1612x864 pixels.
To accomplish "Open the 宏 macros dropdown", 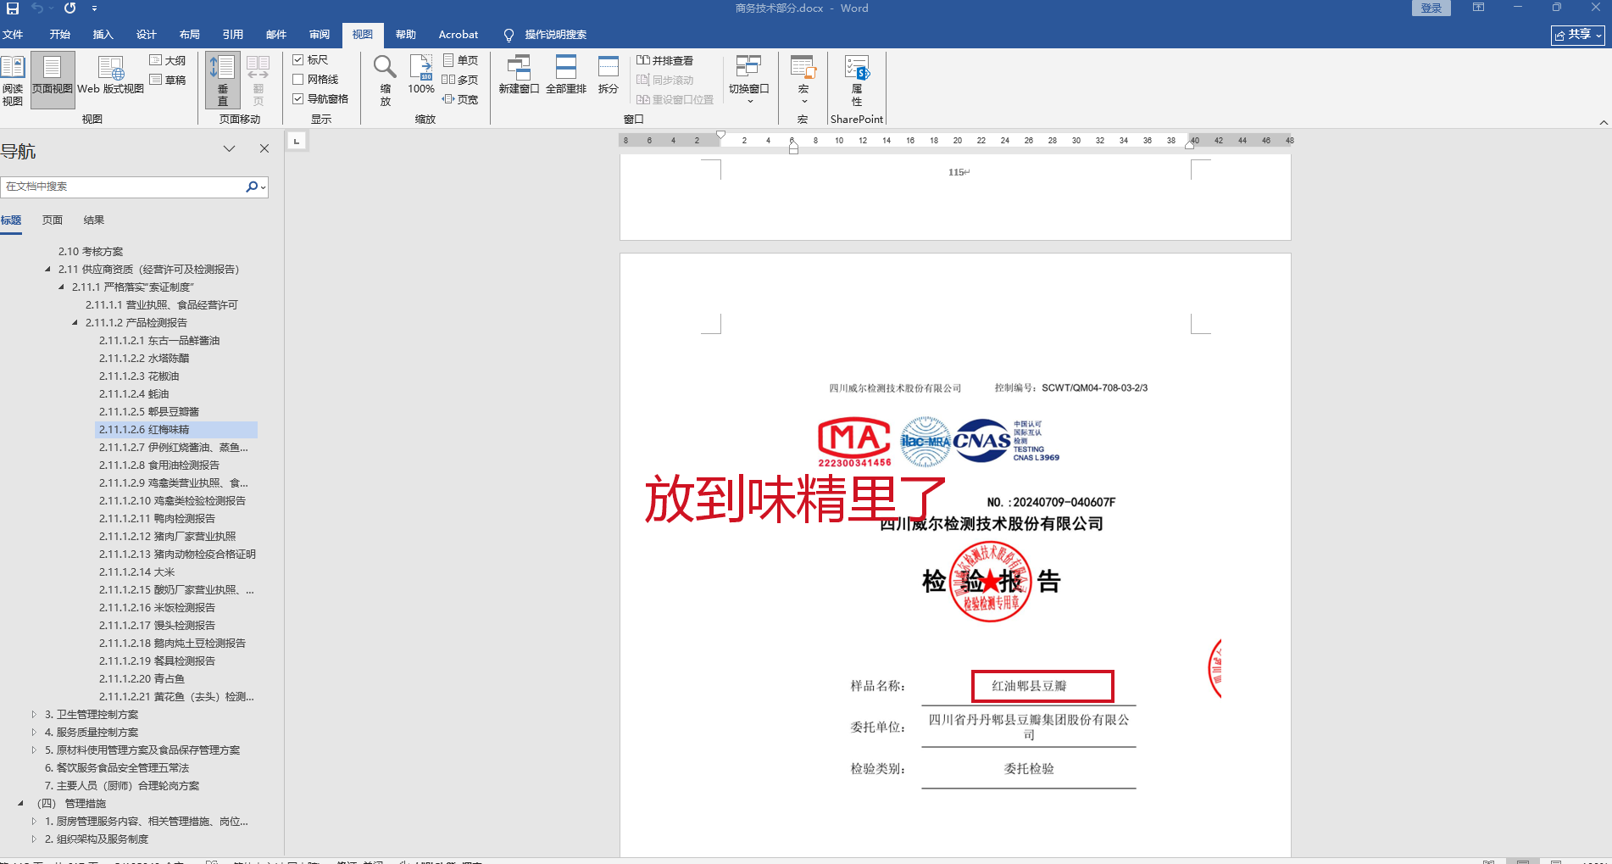I will click(803, 81).
